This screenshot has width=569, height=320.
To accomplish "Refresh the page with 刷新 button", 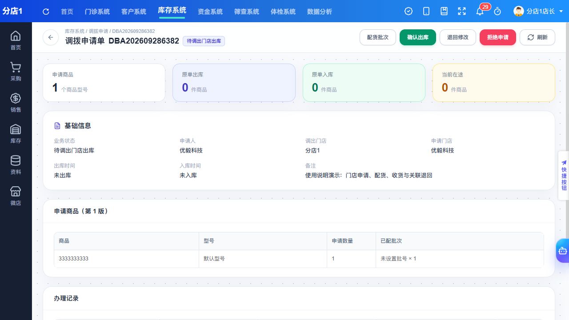I will (537, 37).
